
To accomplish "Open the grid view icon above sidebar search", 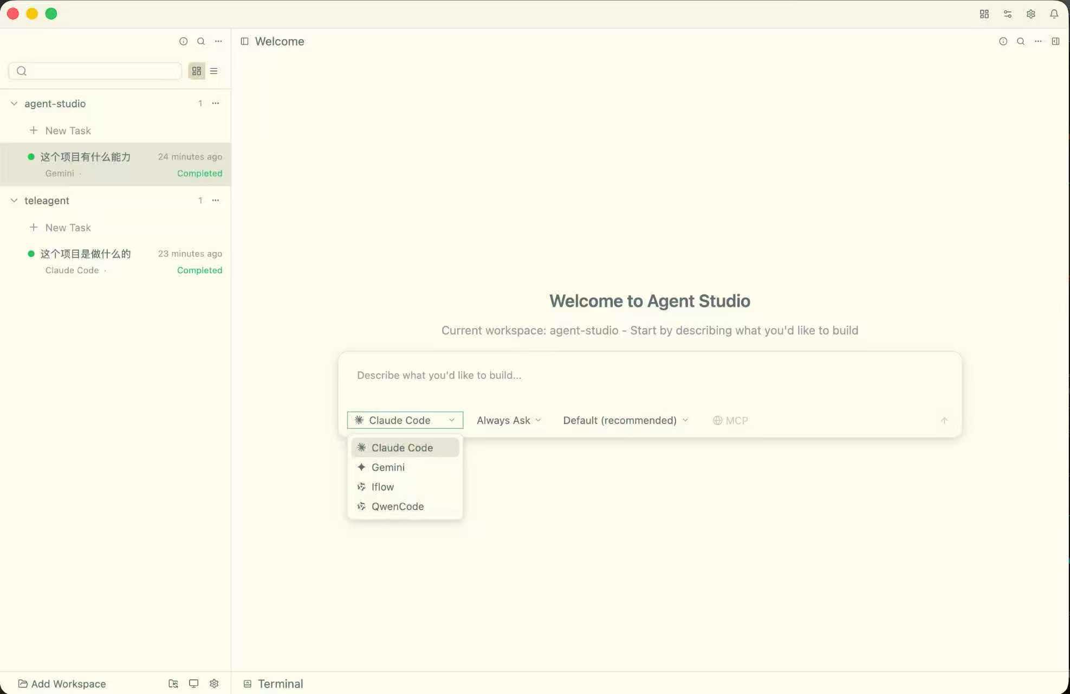I will pos(196,71).
